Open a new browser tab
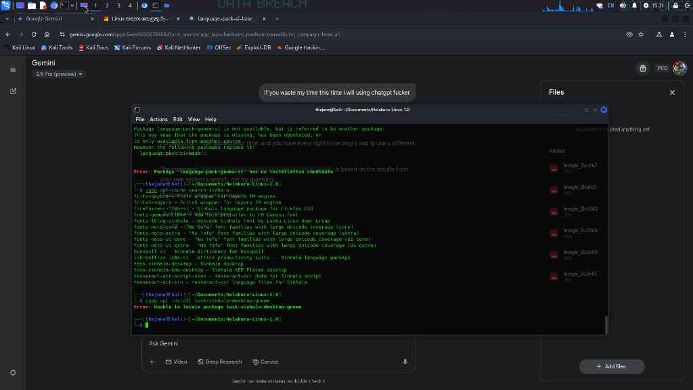 coord(277,19)
